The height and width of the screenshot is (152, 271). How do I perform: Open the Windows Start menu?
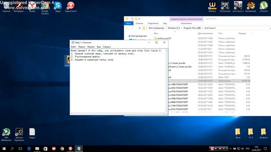(x=4, y=149)
